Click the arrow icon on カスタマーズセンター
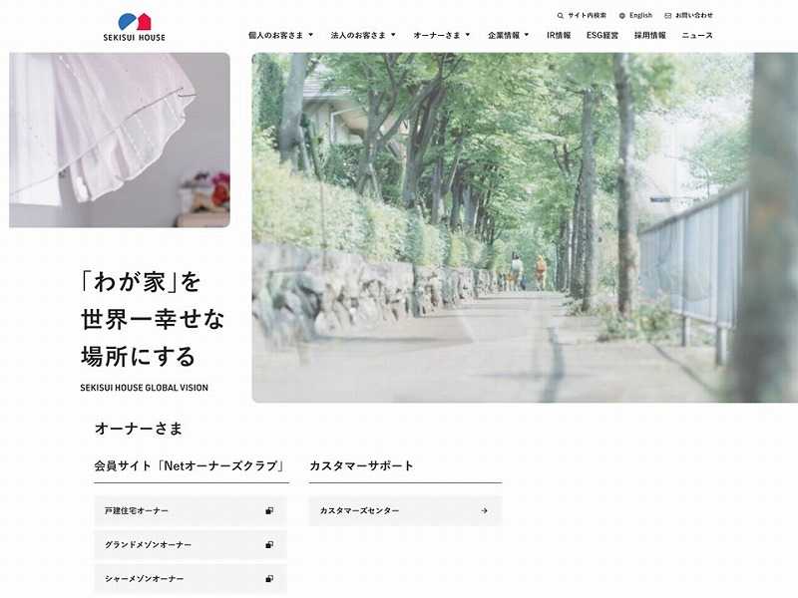 tap(484, 511)
